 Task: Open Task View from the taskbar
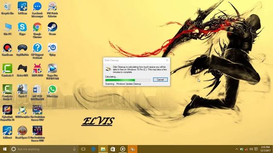point(83,149)
